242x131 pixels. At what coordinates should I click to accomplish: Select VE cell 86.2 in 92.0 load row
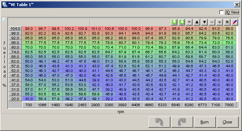click(x=109, y=38)
